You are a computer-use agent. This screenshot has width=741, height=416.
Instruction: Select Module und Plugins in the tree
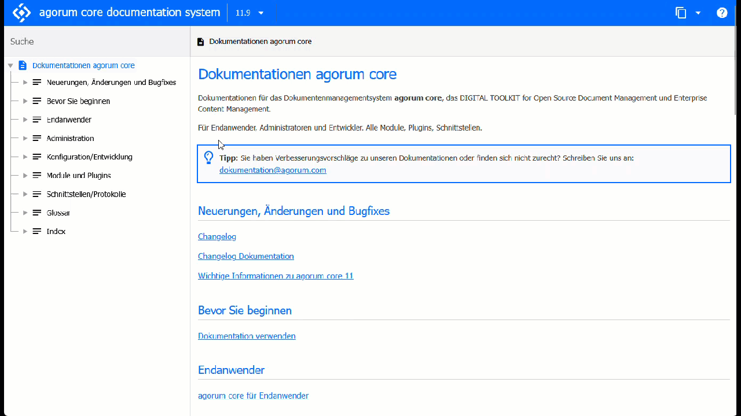tap(79, 176)
